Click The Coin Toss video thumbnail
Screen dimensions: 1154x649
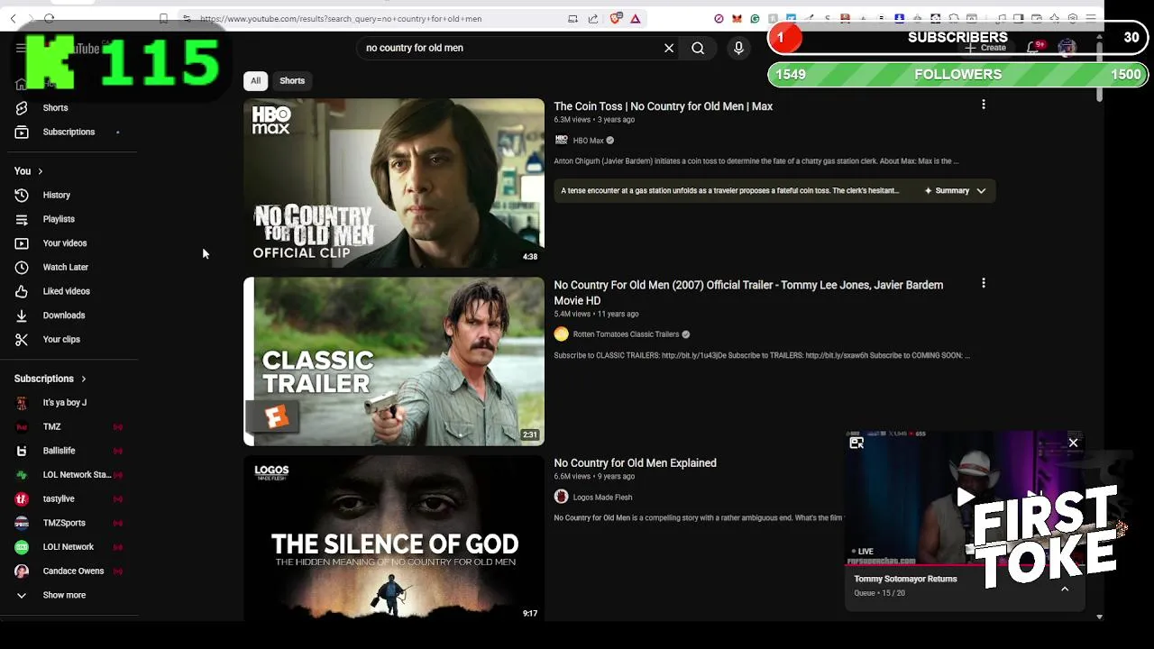pyautogui.click(x=394, y=183)
